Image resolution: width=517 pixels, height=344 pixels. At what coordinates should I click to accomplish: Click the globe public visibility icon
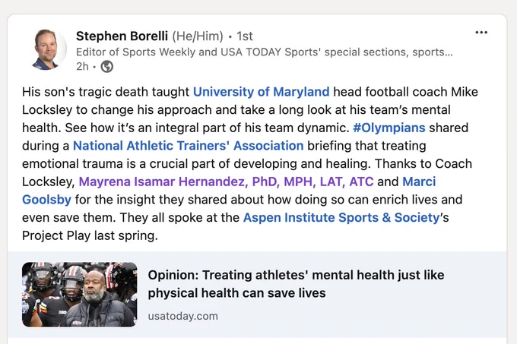click(x=107, y=67)
